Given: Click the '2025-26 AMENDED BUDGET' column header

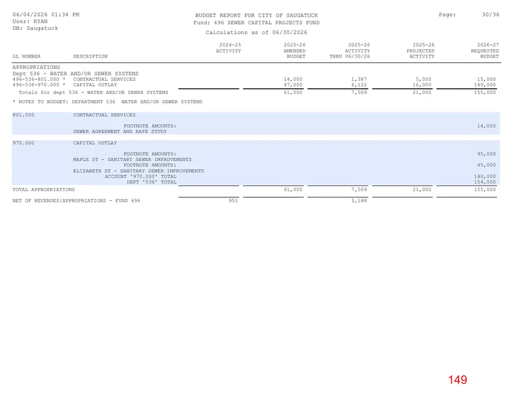Looking at the screenshot, I should (295, 51).
